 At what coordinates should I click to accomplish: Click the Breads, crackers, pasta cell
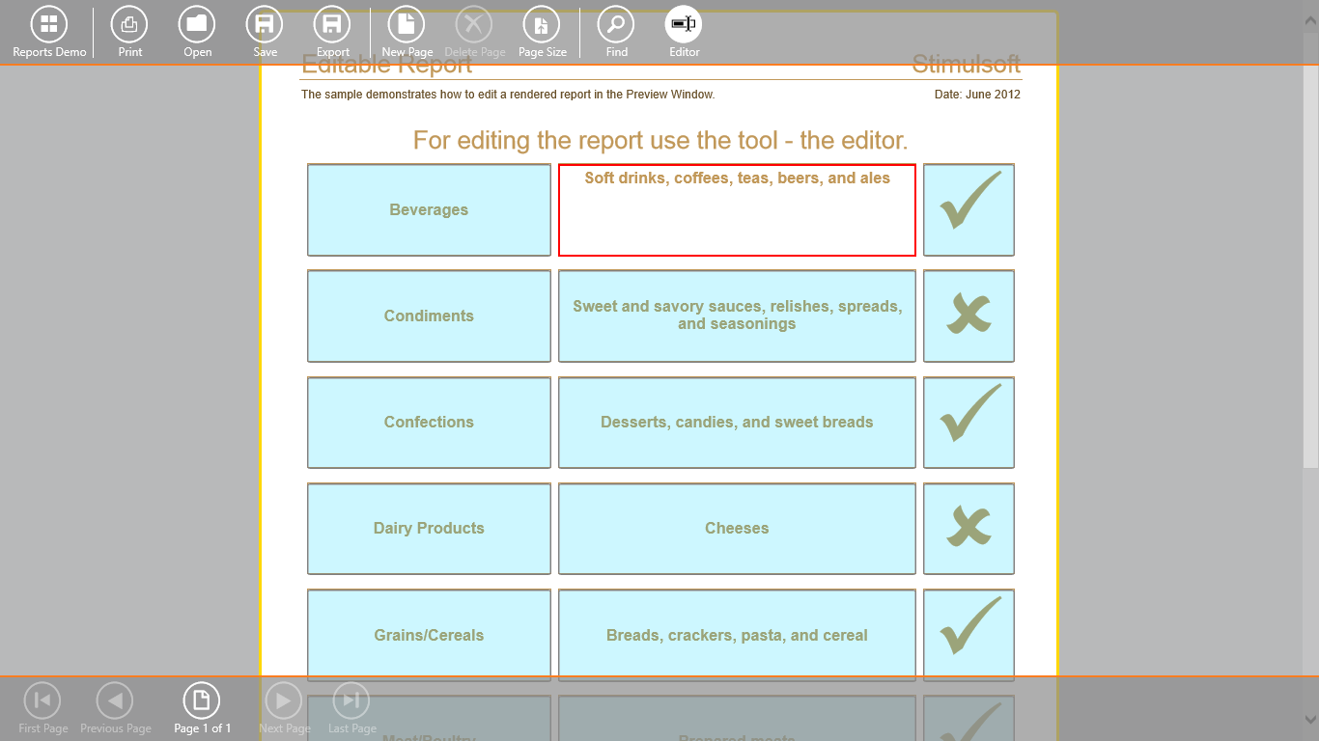tap(737, 635)
